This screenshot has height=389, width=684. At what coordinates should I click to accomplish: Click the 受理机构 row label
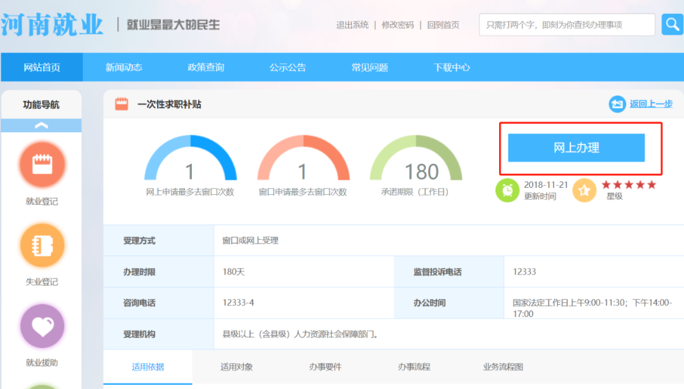click(x=139, y=334)
